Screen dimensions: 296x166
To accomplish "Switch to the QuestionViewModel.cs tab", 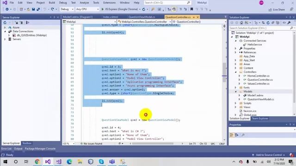I will pyautogui.click(x=142, y=17).
